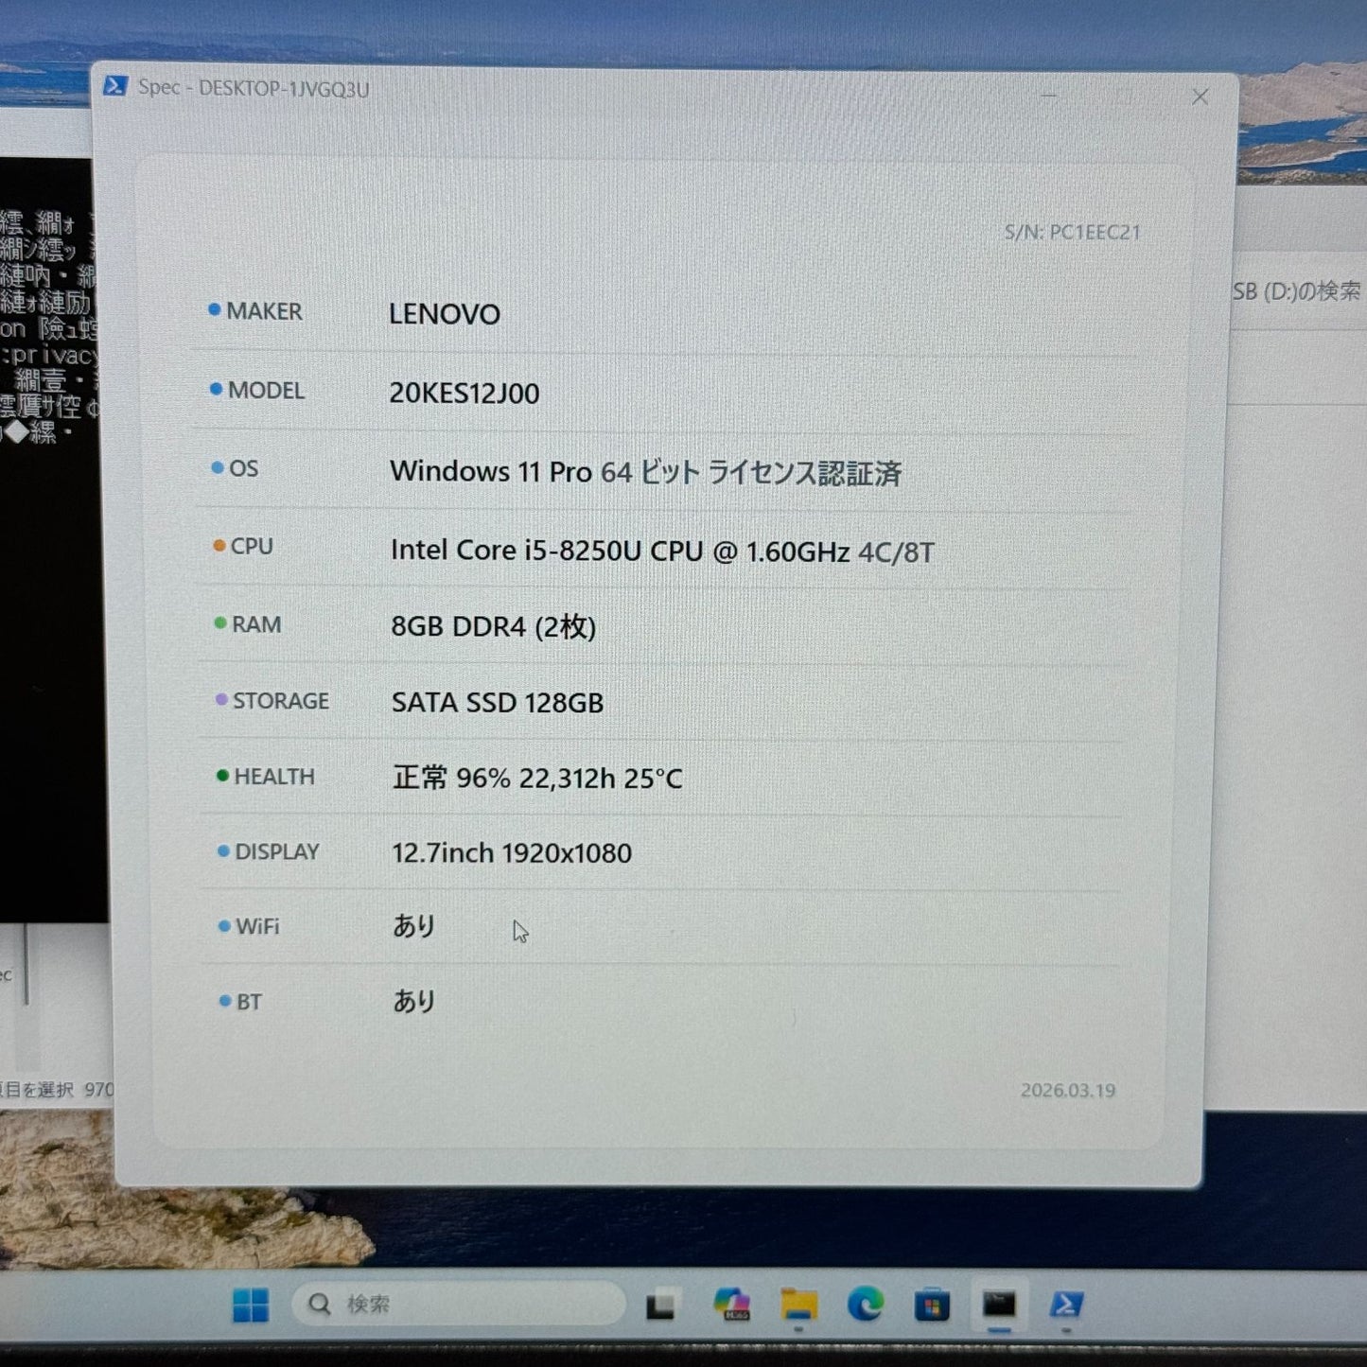Open Microsoft Store from the taskbar
Screen dimensions: 1367x1367
pos(932,1306)
